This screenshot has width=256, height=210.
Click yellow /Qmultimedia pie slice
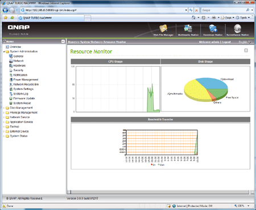[196, 90]
